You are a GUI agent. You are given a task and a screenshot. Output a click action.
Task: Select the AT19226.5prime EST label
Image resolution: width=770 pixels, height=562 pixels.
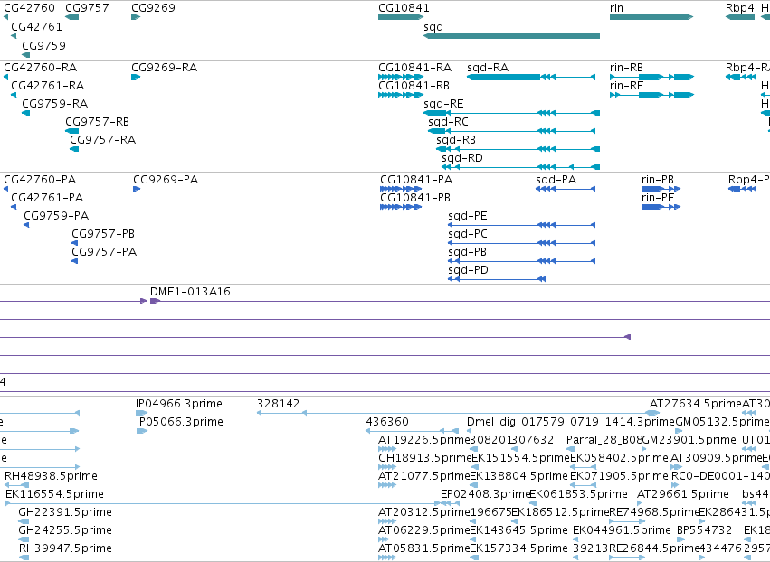[x=424, y=440]
